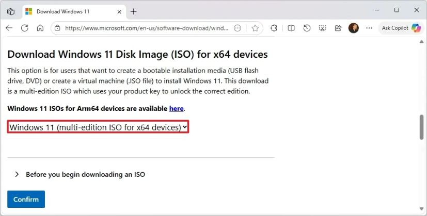Follow the 'here' Arm64 ISO link
The image size is (427, 216).
[x=176, y=109]
